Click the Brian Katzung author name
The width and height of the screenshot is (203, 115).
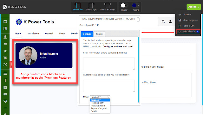point(49,54)
